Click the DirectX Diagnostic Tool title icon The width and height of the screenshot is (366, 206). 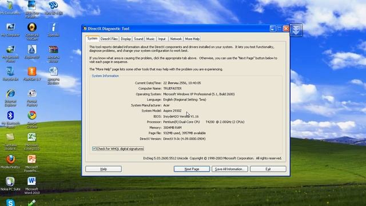(85, 29)
